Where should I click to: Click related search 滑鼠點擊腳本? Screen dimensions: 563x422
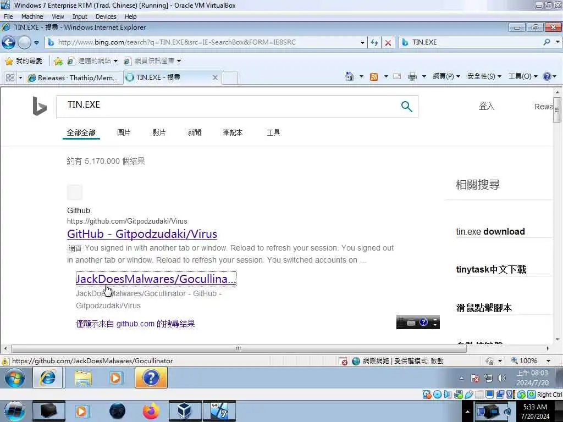tap(484, 308)
